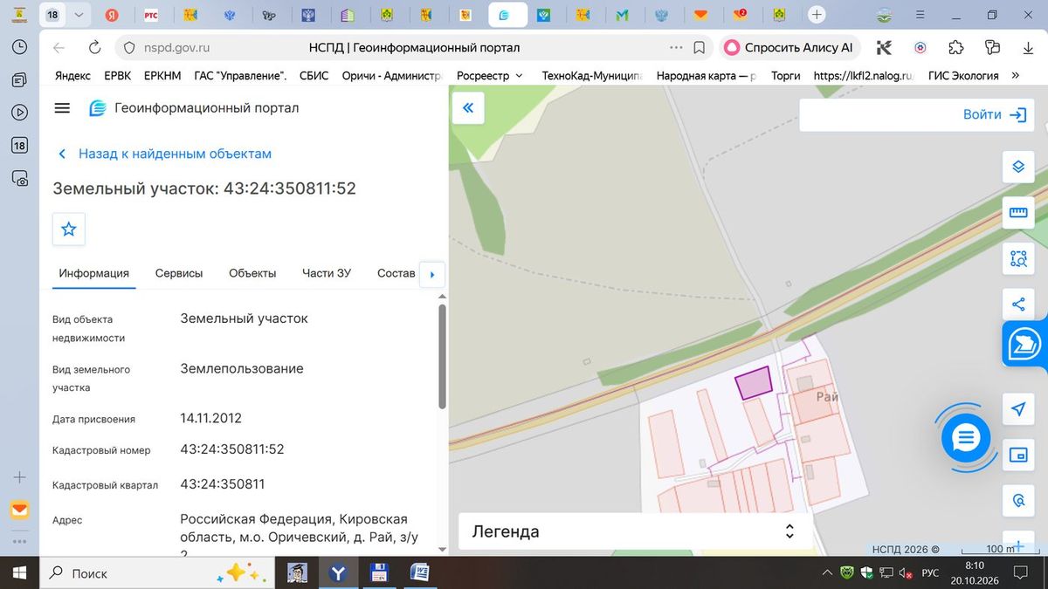Click cadastral number 43:24:350811:52 value
The height and width of the screenshot is (589, 1048).
(232, 449)
